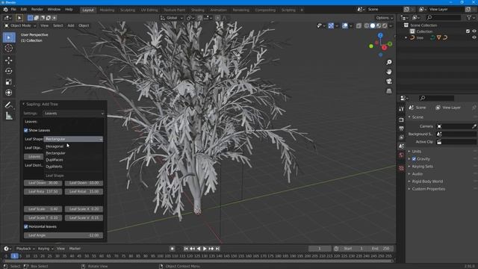The width and height of the screenshot is (478, 269).
Task: Toggle X-ray view icon
Action: pos(358,26)
